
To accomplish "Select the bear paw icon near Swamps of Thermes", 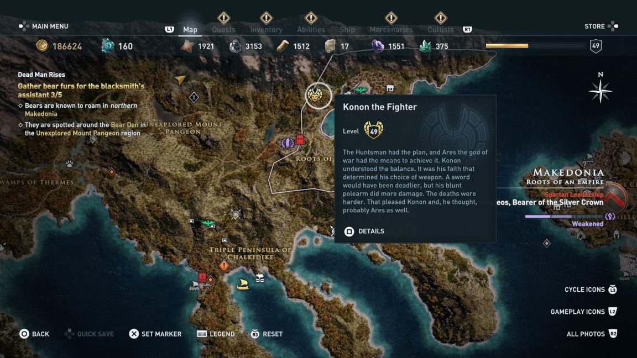I will (x=70, y=164).
